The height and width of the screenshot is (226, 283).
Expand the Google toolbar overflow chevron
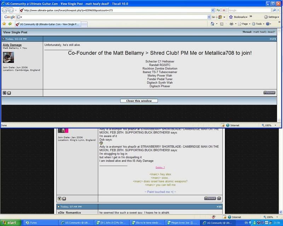[x=251, y=16]
